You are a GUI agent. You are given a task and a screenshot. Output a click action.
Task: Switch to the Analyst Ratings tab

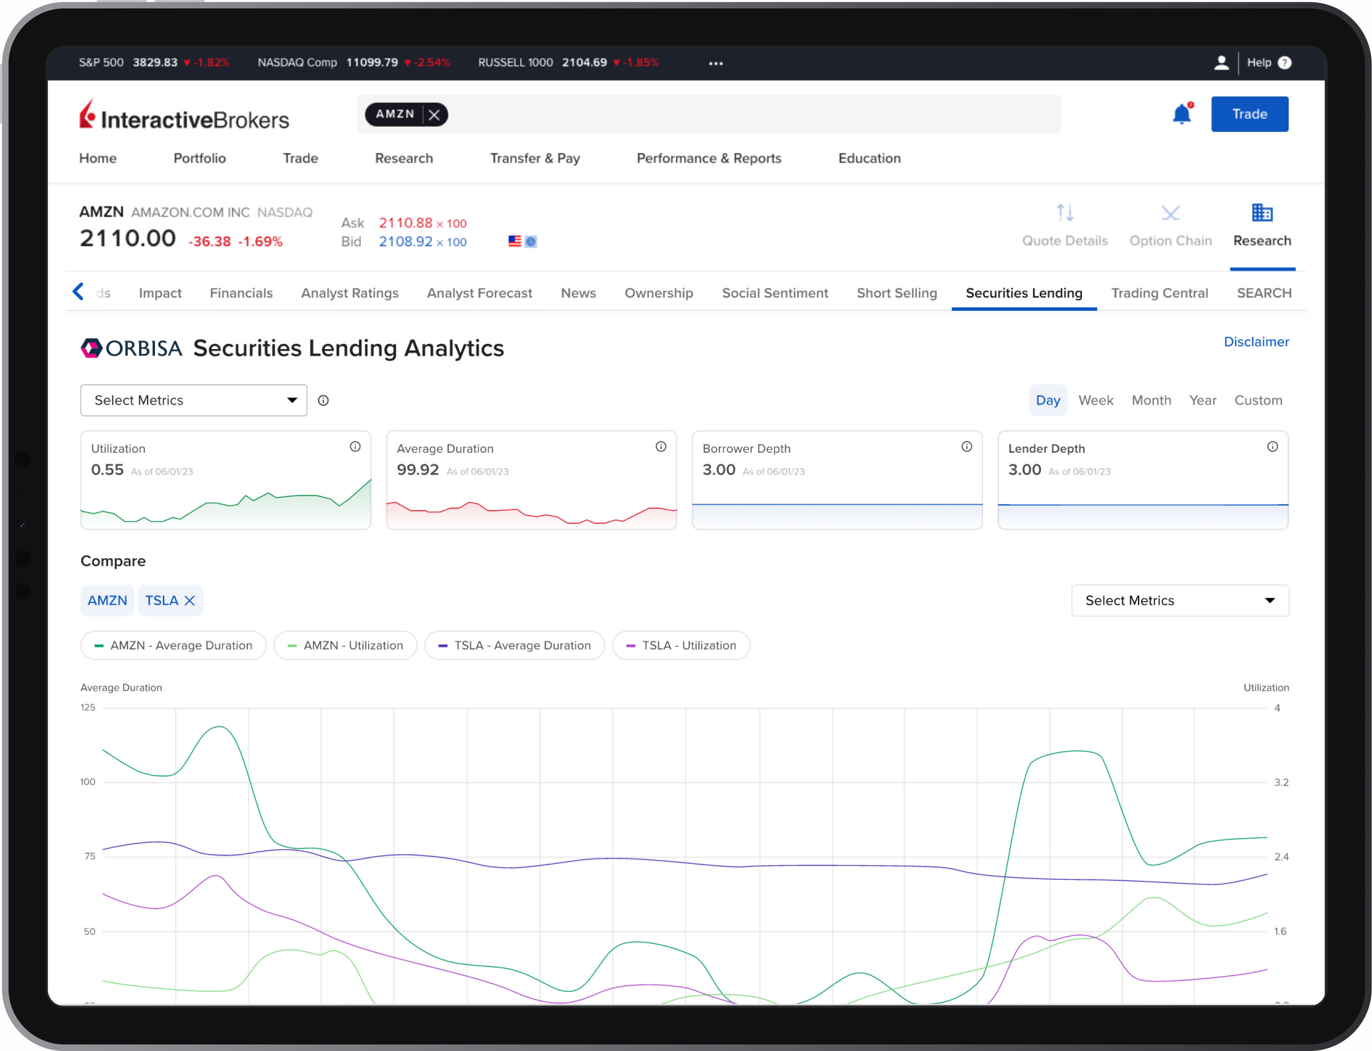click(x=350, y=293)
